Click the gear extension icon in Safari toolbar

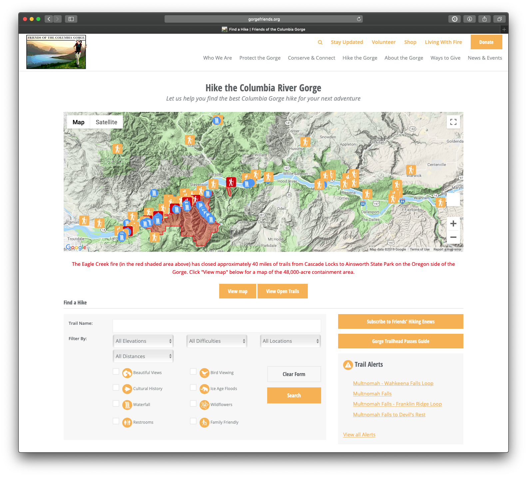pos(454,19)
